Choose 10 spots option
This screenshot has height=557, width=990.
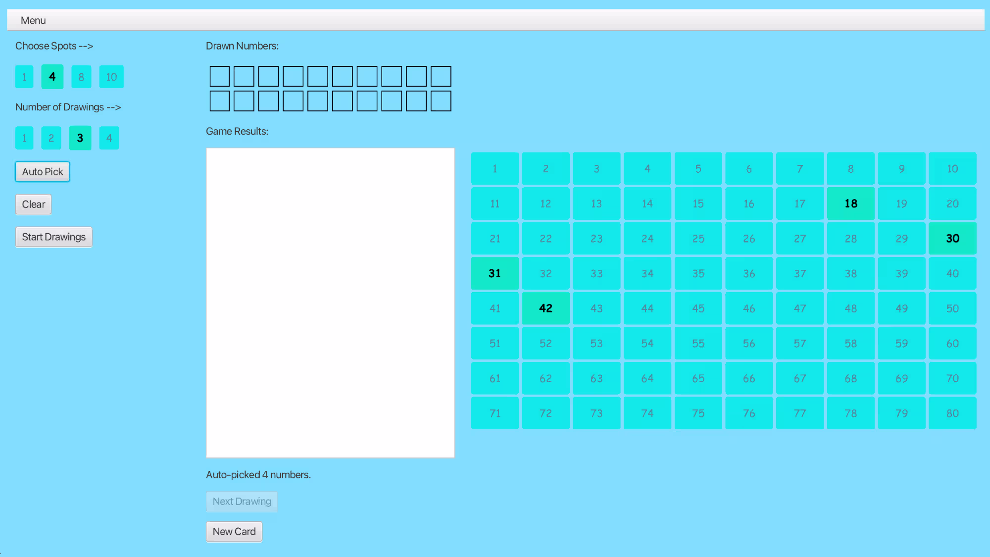point(111,77)
